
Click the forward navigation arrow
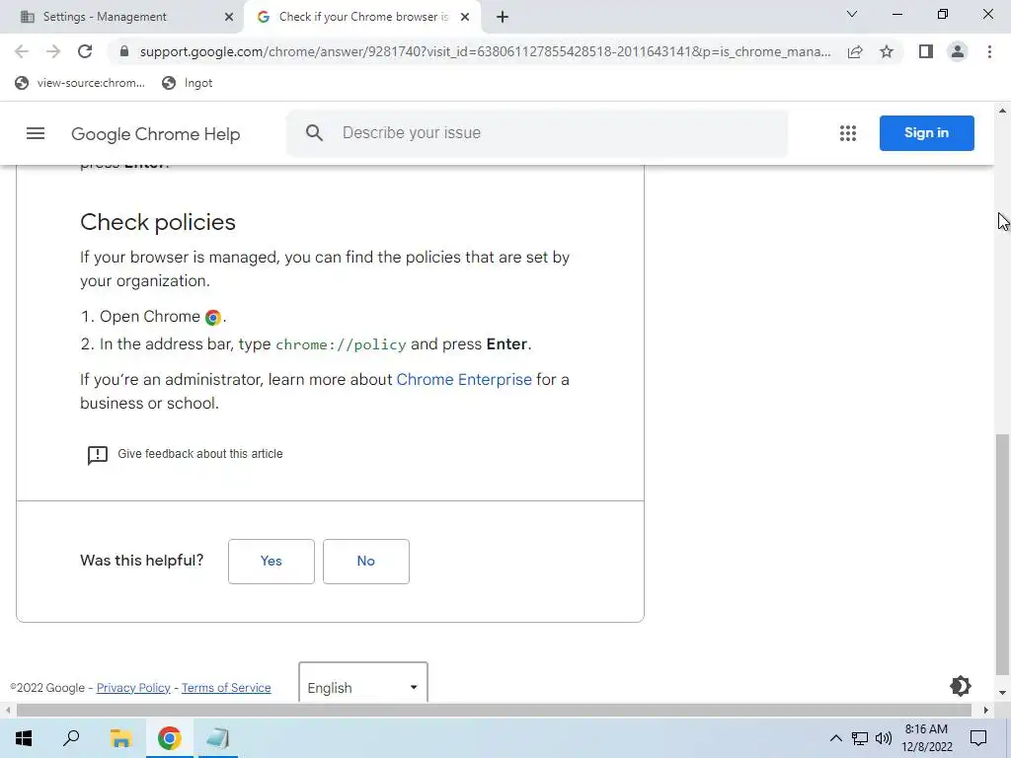pyautogui.click(x=53, y=51)
